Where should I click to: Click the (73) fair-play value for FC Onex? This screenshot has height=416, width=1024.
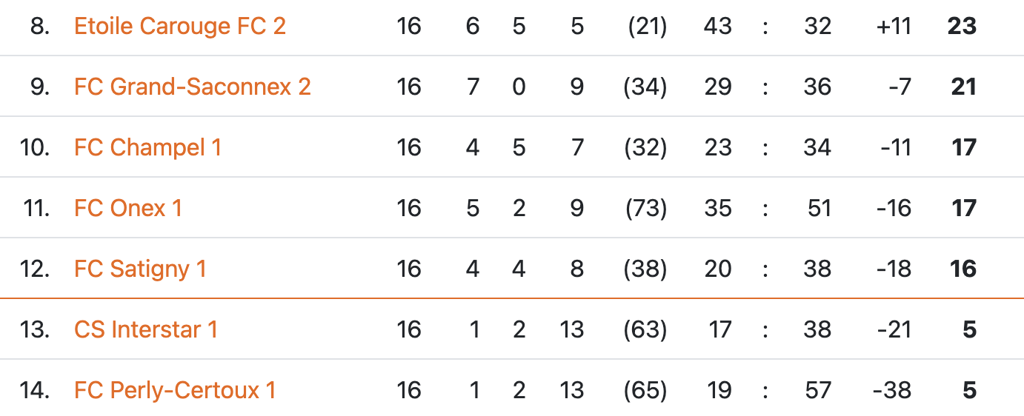click(645, 209)
